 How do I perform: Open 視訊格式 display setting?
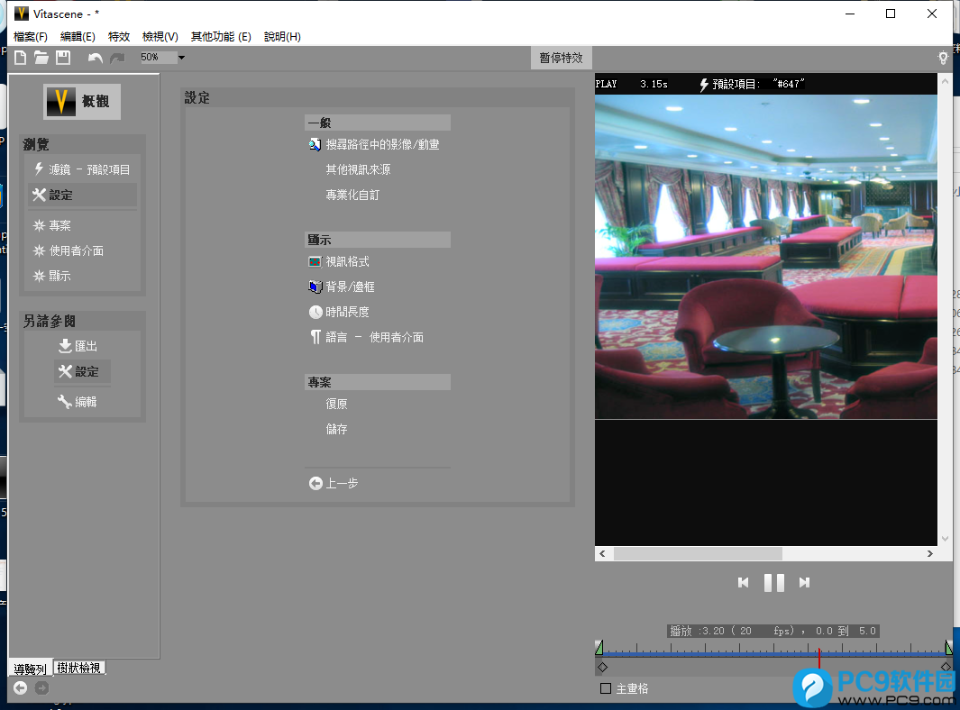tap(347, 261)
